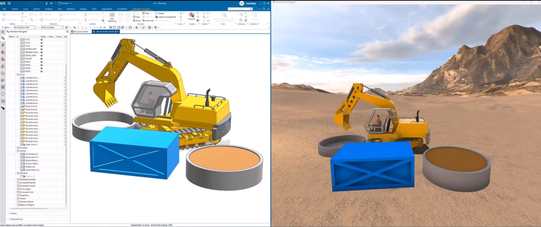Click the Dependencies section header
This screenshot has height=227, width=541.
pos(17,219)
